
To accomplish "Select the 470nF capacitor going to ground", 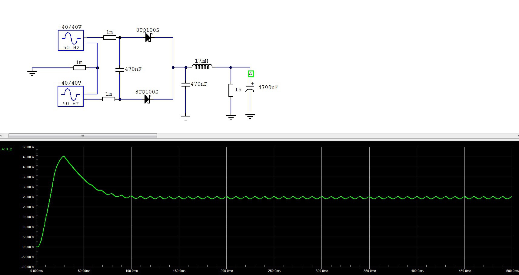I will [185, 84].
